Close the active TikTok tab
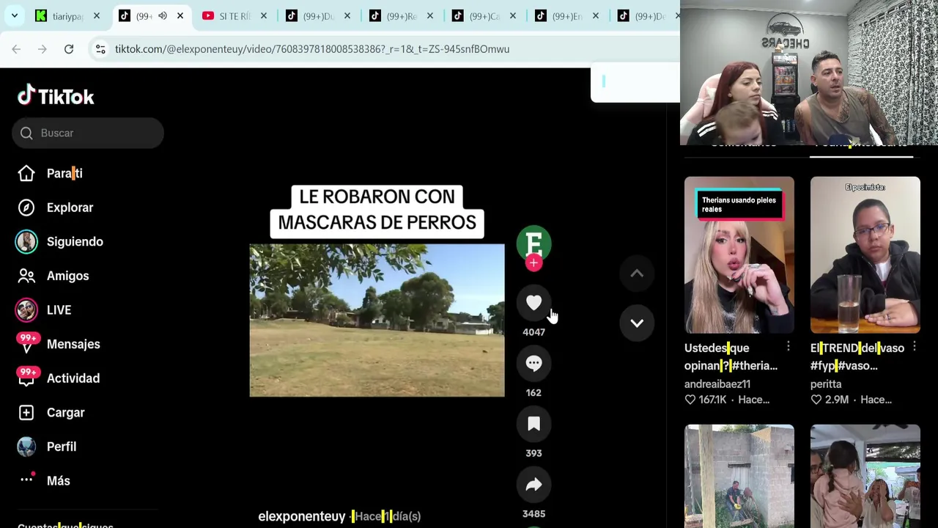Image resolution: width=938 pixels, height=528 pixels. pos(180,15)
